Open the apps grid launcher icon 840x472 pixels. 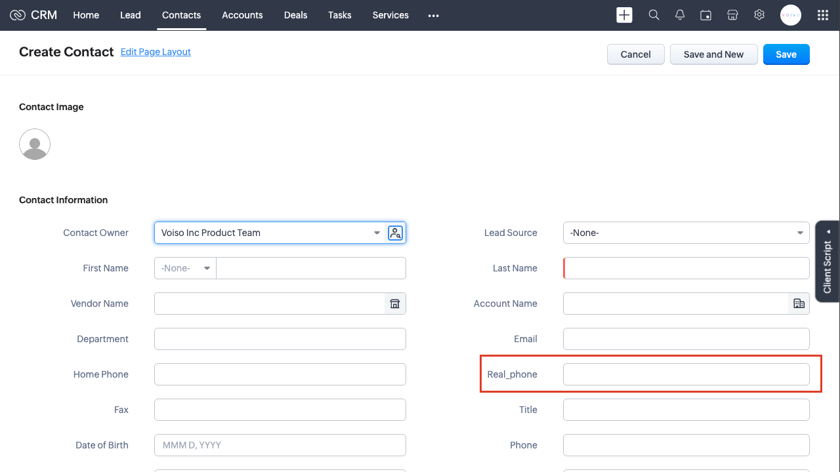pos(822,14)
